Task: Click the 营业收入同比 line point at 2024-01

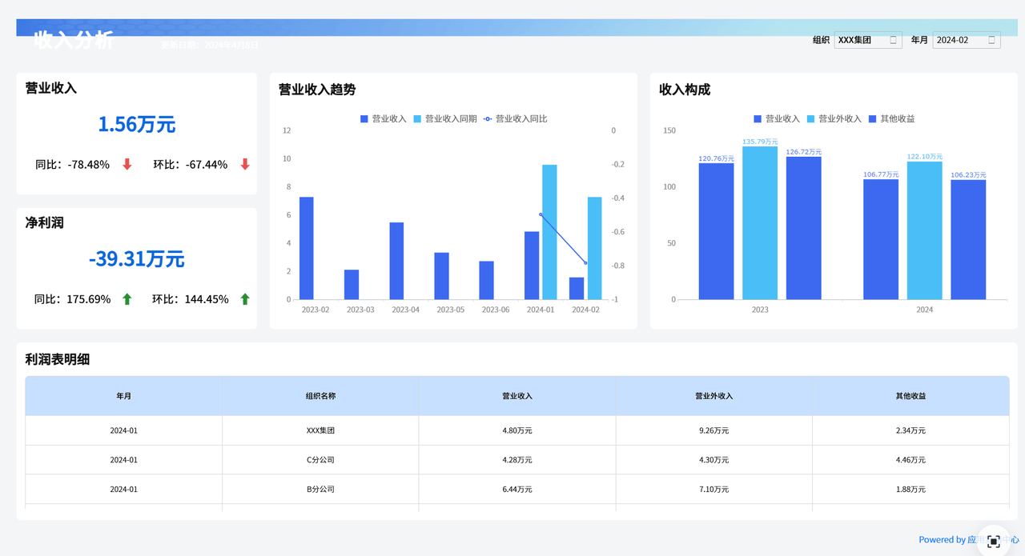Action: (x=541, y=214)
